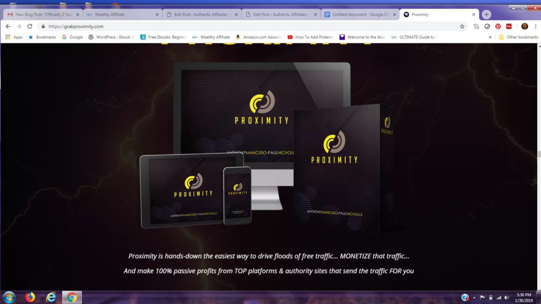Screen dimensions: 541x304
Task: Bookmark this page with the star icon
Action: click(x=462, y=26)
